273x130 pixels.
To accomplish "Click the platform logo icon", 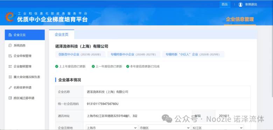I will 10,17.
